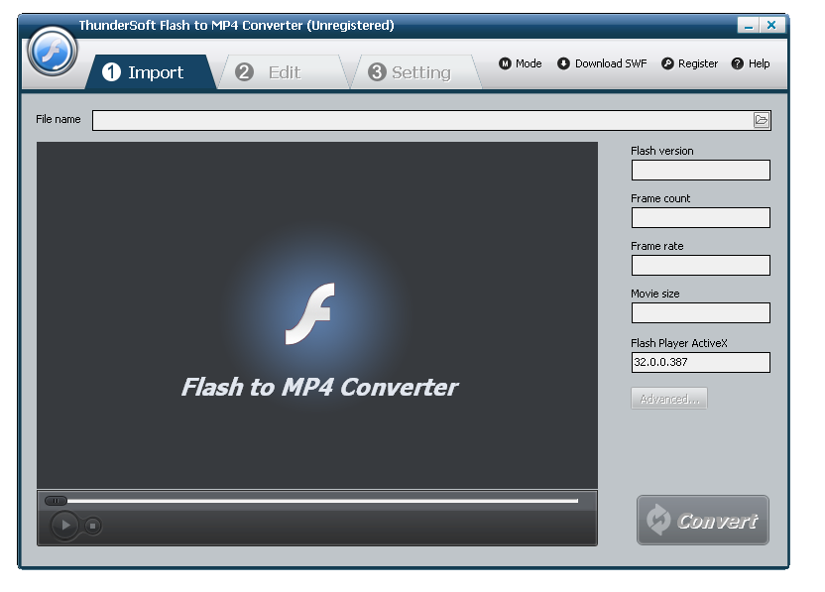Click the Movie size field

point(700,312)
